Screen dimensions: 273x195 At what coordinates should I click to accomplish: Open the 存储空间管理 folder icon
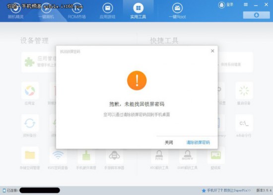(x=30, y=155)
